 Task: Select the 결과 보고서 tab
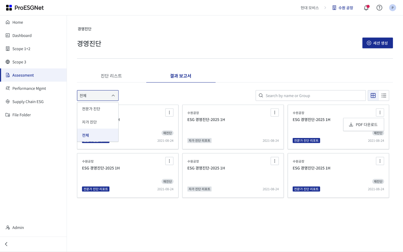(180, 76)
